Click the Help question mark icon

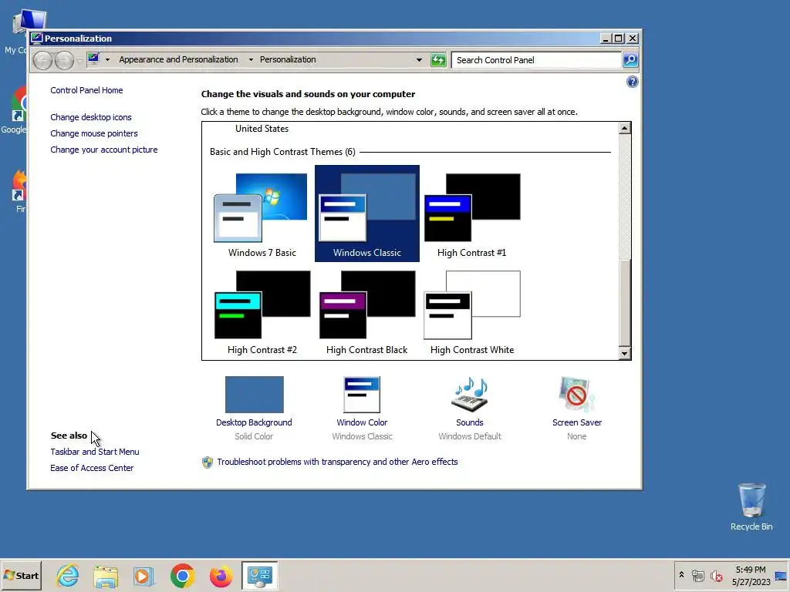coord(633,82)
